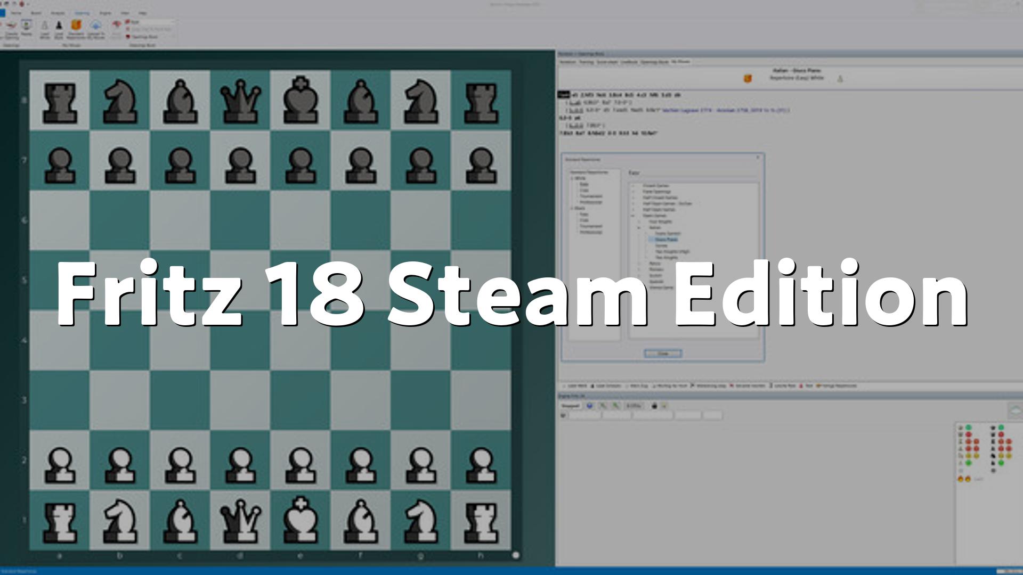Click the Close button in dialog
The width and height of the screenshot is (1023, 575).
pos(663,354)
